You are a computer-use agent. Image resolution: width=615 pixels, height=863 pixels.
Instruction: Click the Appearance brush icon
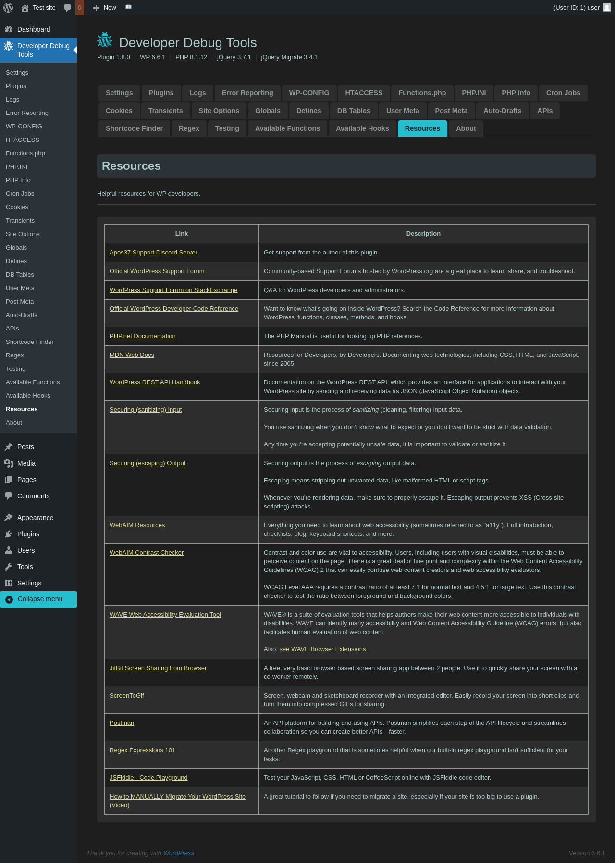[x=9, y=518]
